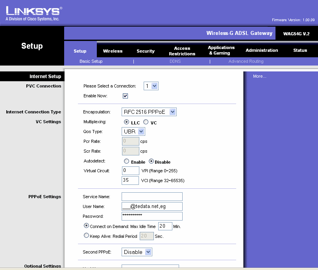The image size is (318, 270).
Task: Click the 'PVC Connection' label
Action: [x=44, y=86]
